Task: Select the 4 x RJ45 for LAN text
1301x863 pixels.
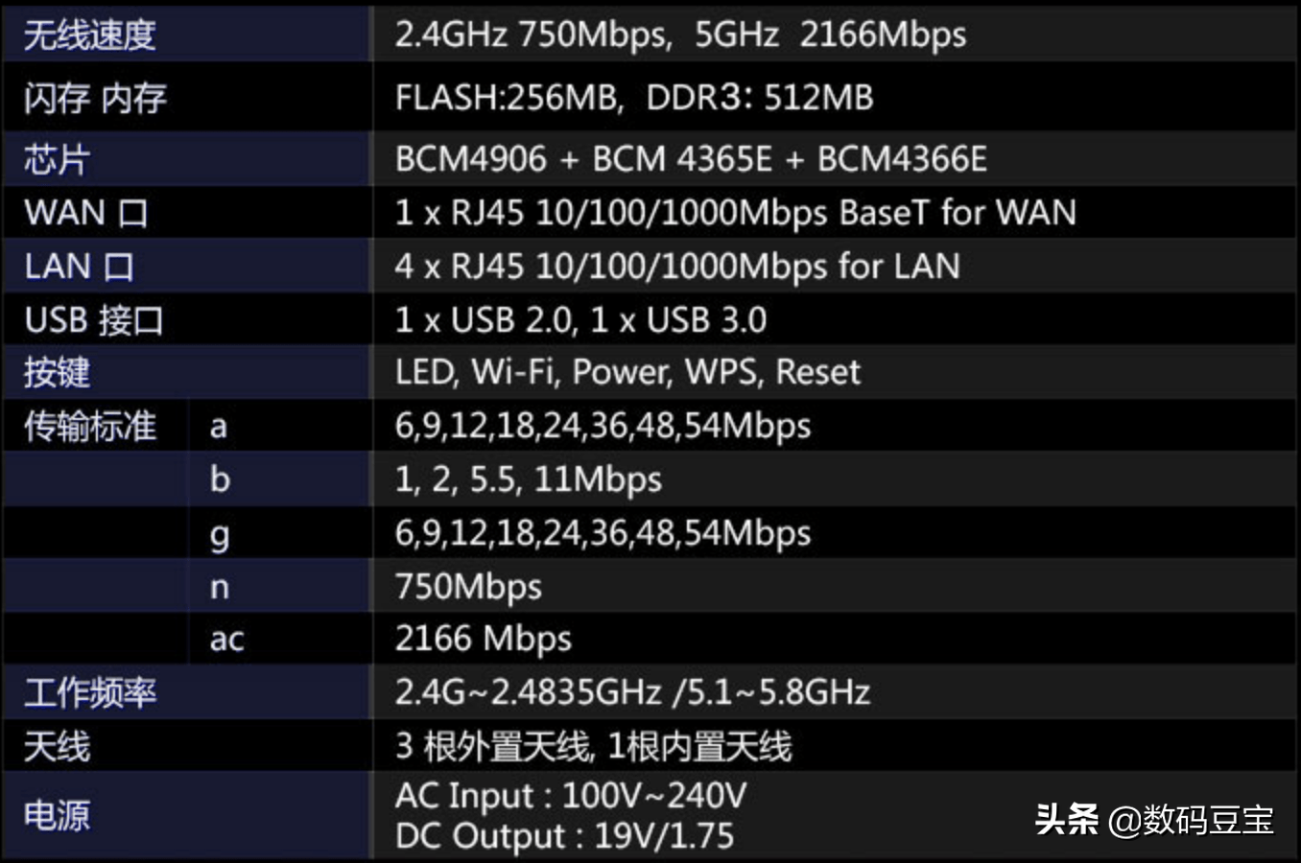Action: [677, 267]
